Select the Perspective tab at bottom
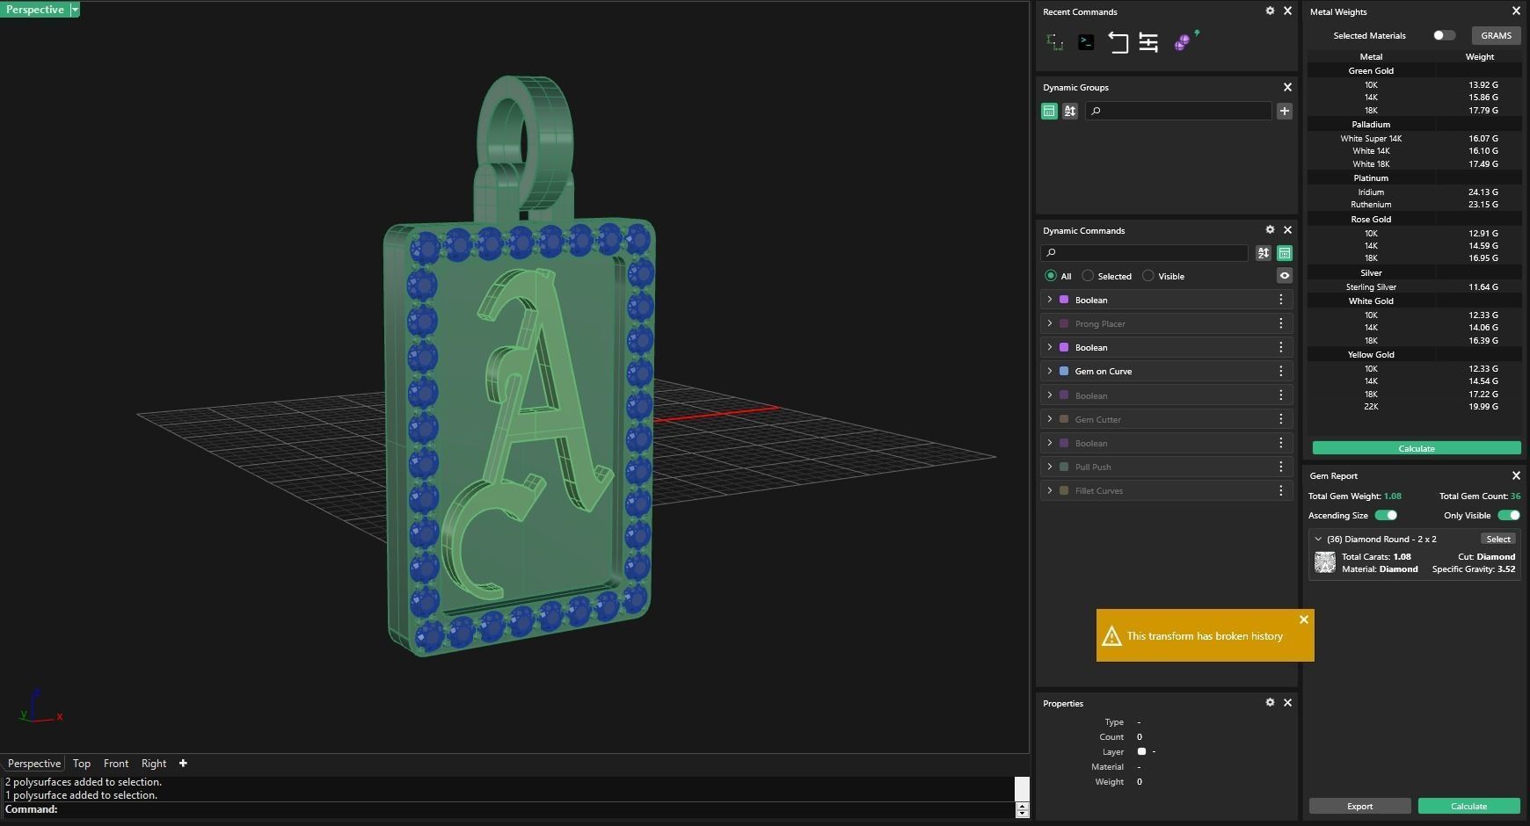The width and height of the screenshot is (1530, 826). (34, 764)
